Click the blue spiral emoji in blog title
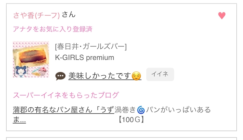 point(141,110)
